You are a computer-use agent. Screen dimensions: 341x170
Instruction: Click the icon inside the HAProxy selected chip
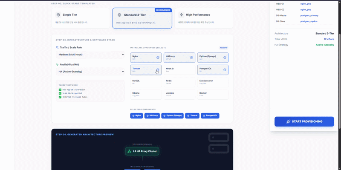click(x=147, y=115)
